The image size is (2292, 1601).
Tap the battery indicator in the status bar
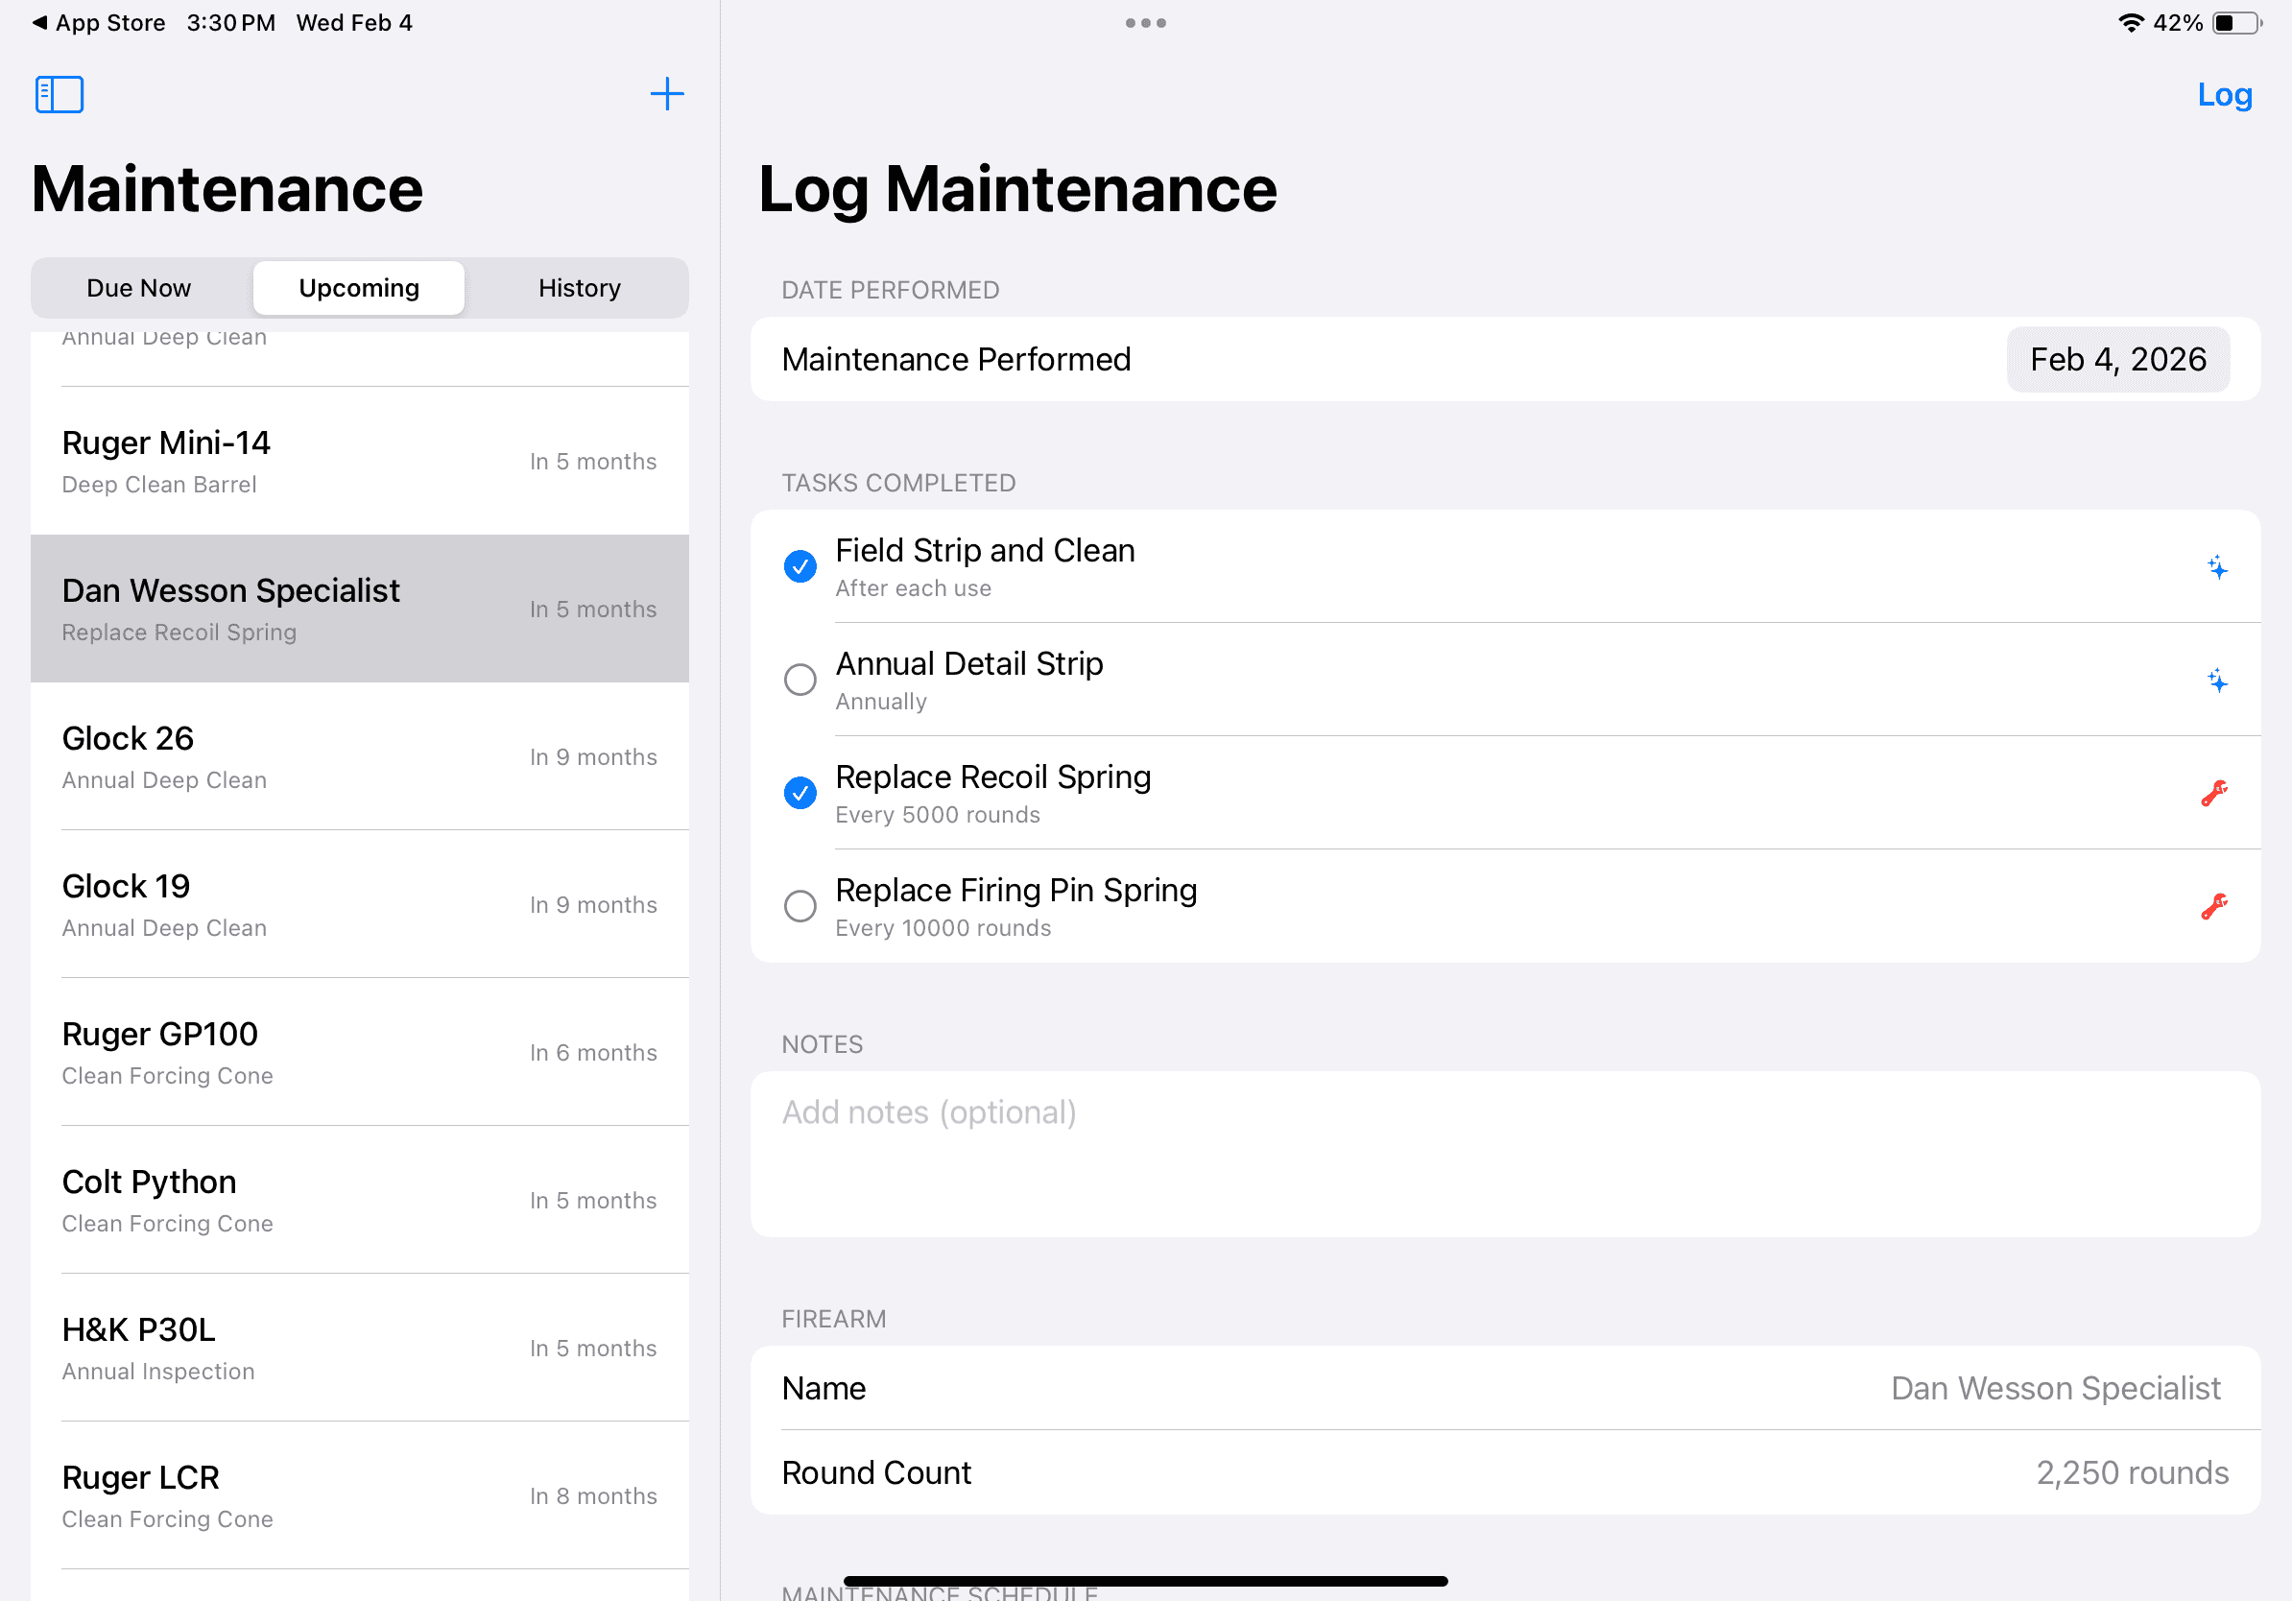(2228, 22)
